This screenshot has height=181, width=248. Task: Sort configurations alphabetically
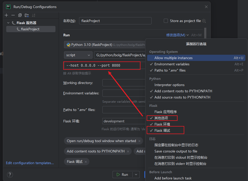pos(33,15)
